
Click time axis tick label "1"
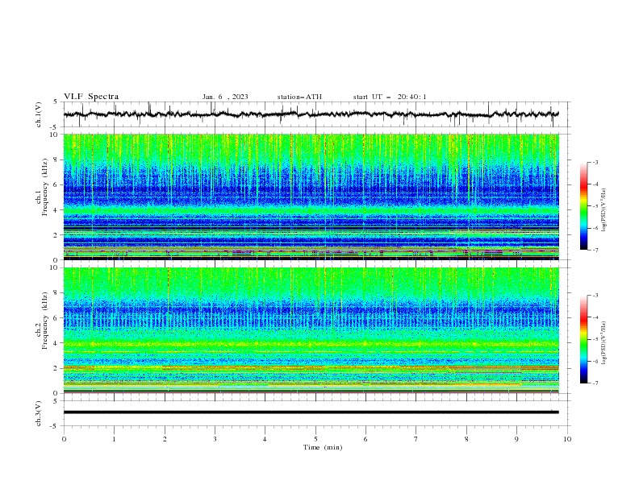114,439
